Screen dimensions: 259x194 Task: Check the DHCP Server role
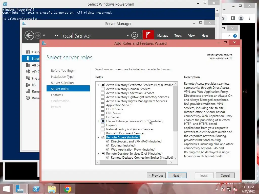coord(103,109)
